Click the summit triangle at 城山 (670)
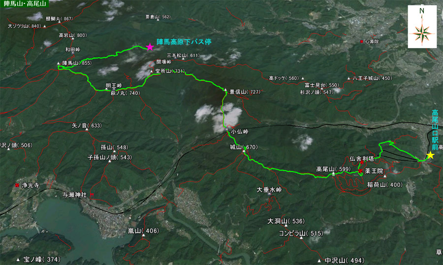The height and width of the screenshot is (265, 443). pos(244,151)
